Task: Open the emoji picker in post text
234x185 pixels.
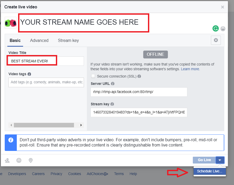Action: click(x=223, y=29)
